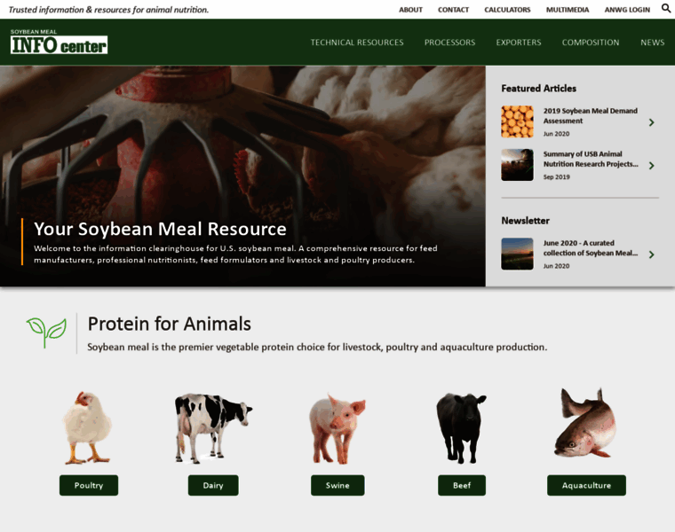Open the June 2020 newsletter thumbnail

[x=517, y=254]
